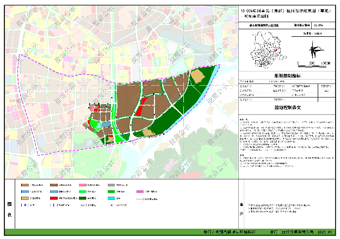Viewport: 340px width, 239px height.
Task: Select the gray legend color swatch
Action: coord(111,185)
